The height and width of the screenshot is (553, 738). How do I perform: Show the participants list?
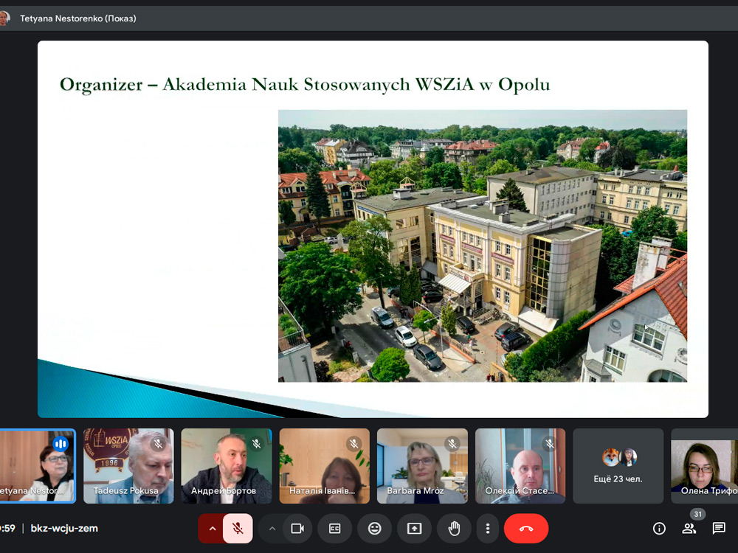689,529
